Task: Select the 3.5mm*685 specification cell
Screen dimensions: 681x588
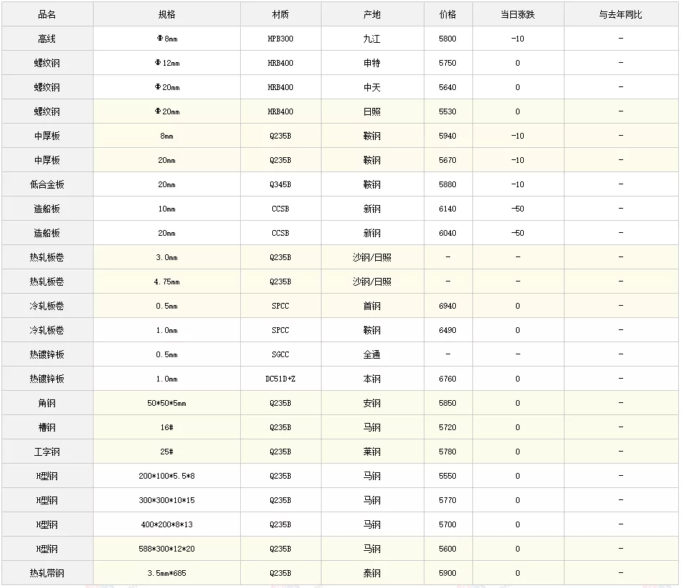Action: tap(166, 573)
